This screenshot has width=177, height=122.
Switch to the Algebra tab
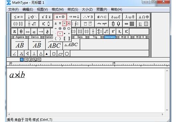(20, 37)
